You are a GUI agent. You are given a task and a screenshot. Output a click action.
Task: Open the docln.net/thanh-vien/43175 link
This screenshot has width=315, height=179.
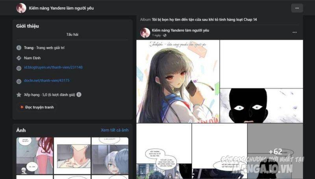47,80
